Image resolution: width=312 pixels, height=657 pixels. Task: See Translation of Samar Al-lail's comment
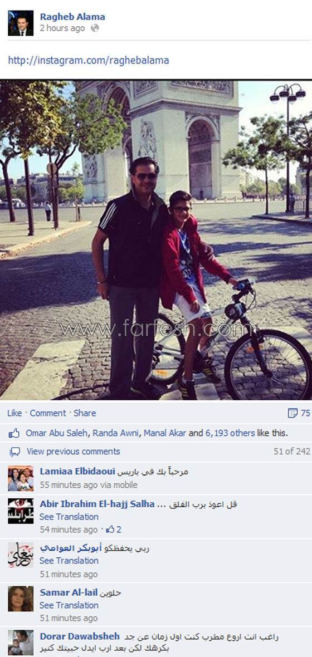click(x=69, y=605)
